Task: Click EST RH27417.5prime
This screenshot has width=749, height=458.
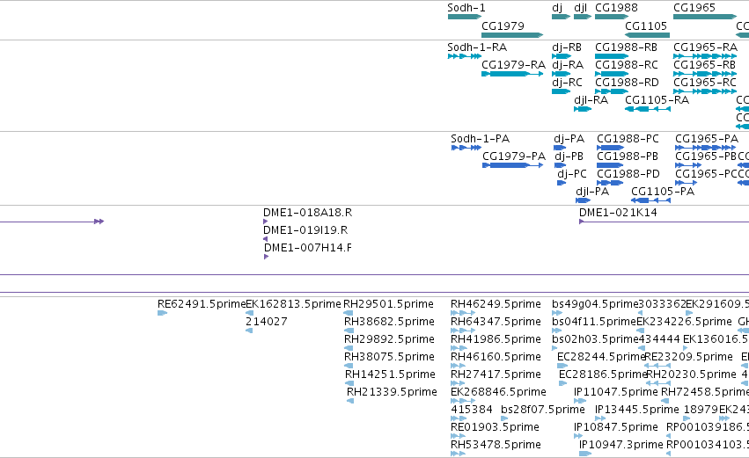Action: (x=458, y=383)
